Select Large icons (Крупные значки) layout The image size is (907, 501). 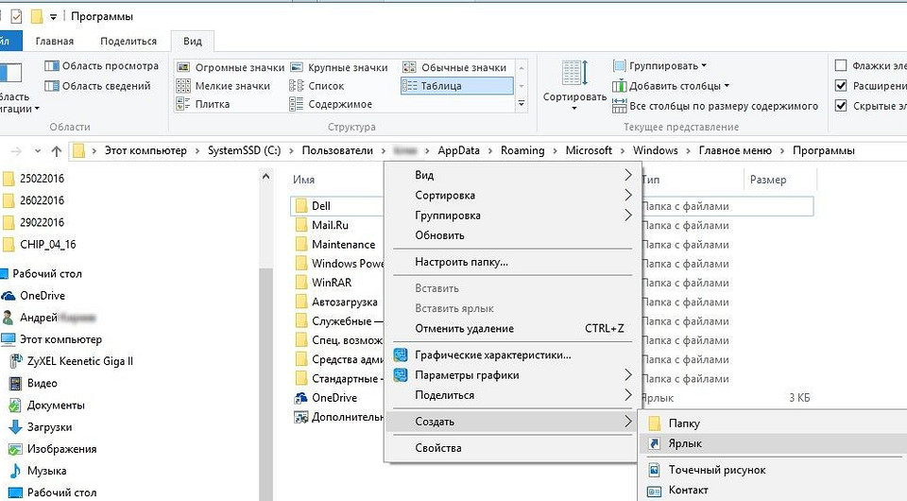338,68
